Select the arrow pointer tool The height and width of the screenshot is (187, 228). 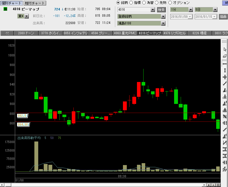click(225, 49)
